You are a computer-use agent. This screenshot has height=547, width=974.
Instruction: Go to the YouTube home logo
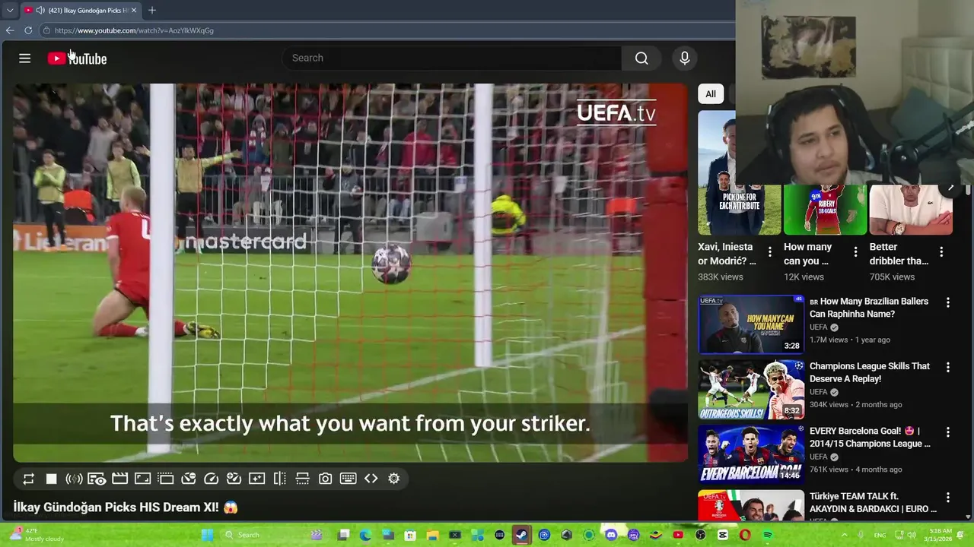[x=77, y=58]
